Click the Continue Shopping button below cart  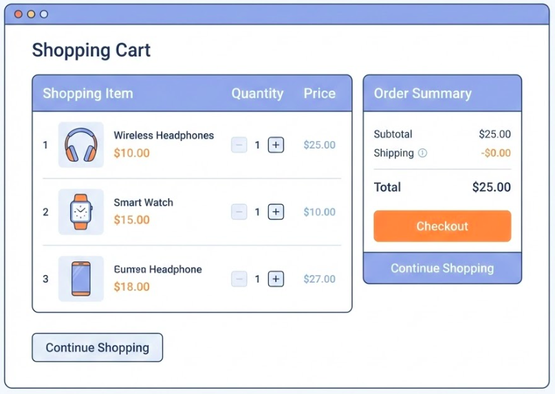click(x=97, y=348)
